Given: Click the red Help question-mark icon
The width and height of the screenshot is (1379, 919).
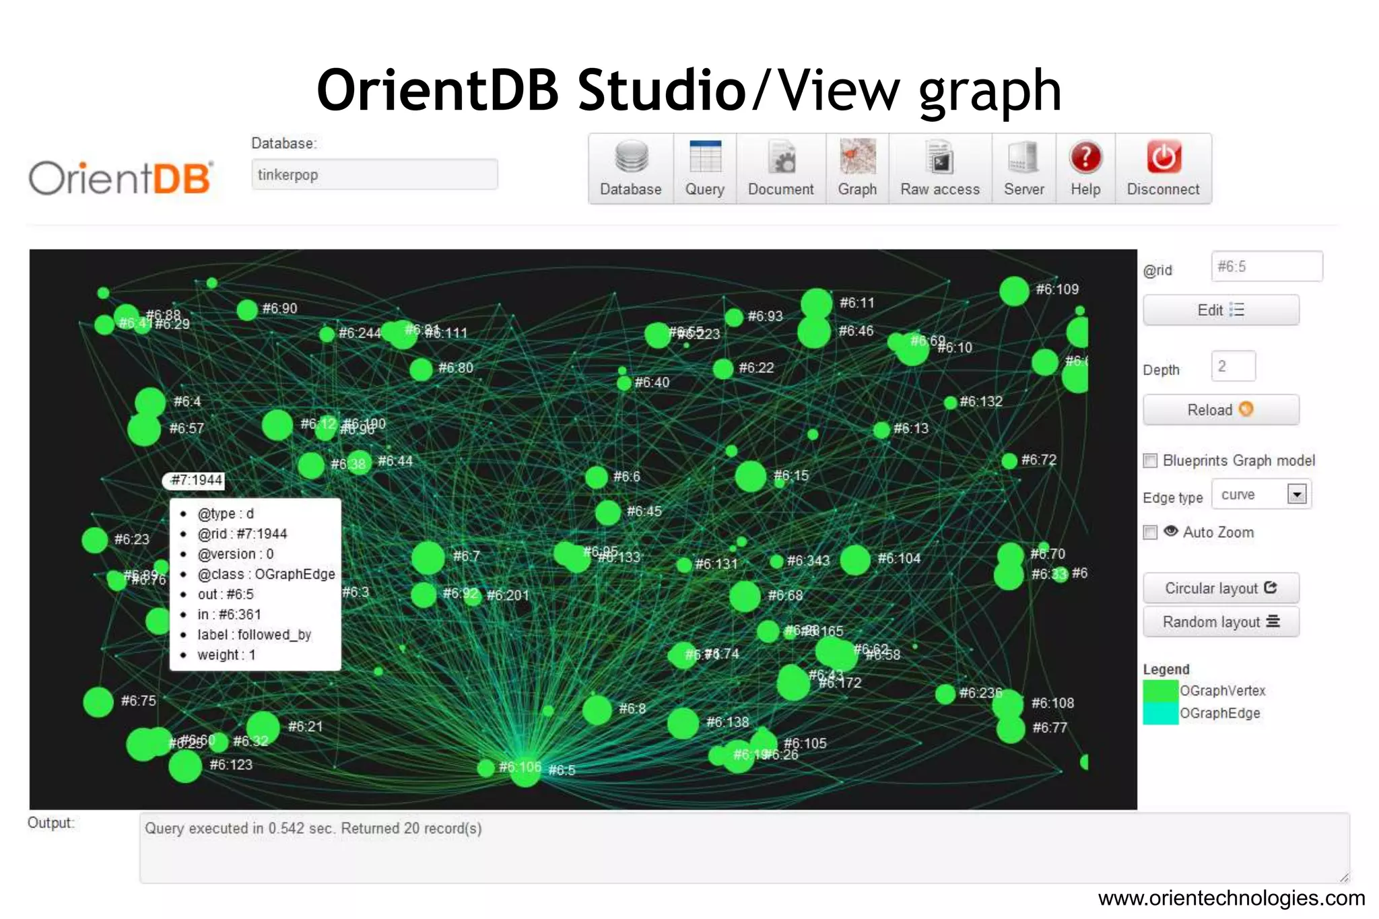Looking at the screenshot, I should (1085, 158).
